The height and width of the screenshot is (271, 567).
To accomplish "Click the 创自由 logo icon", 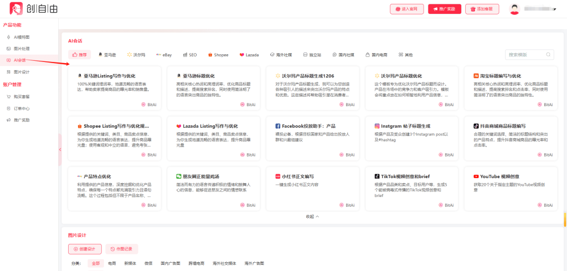I will pos(16,9).
